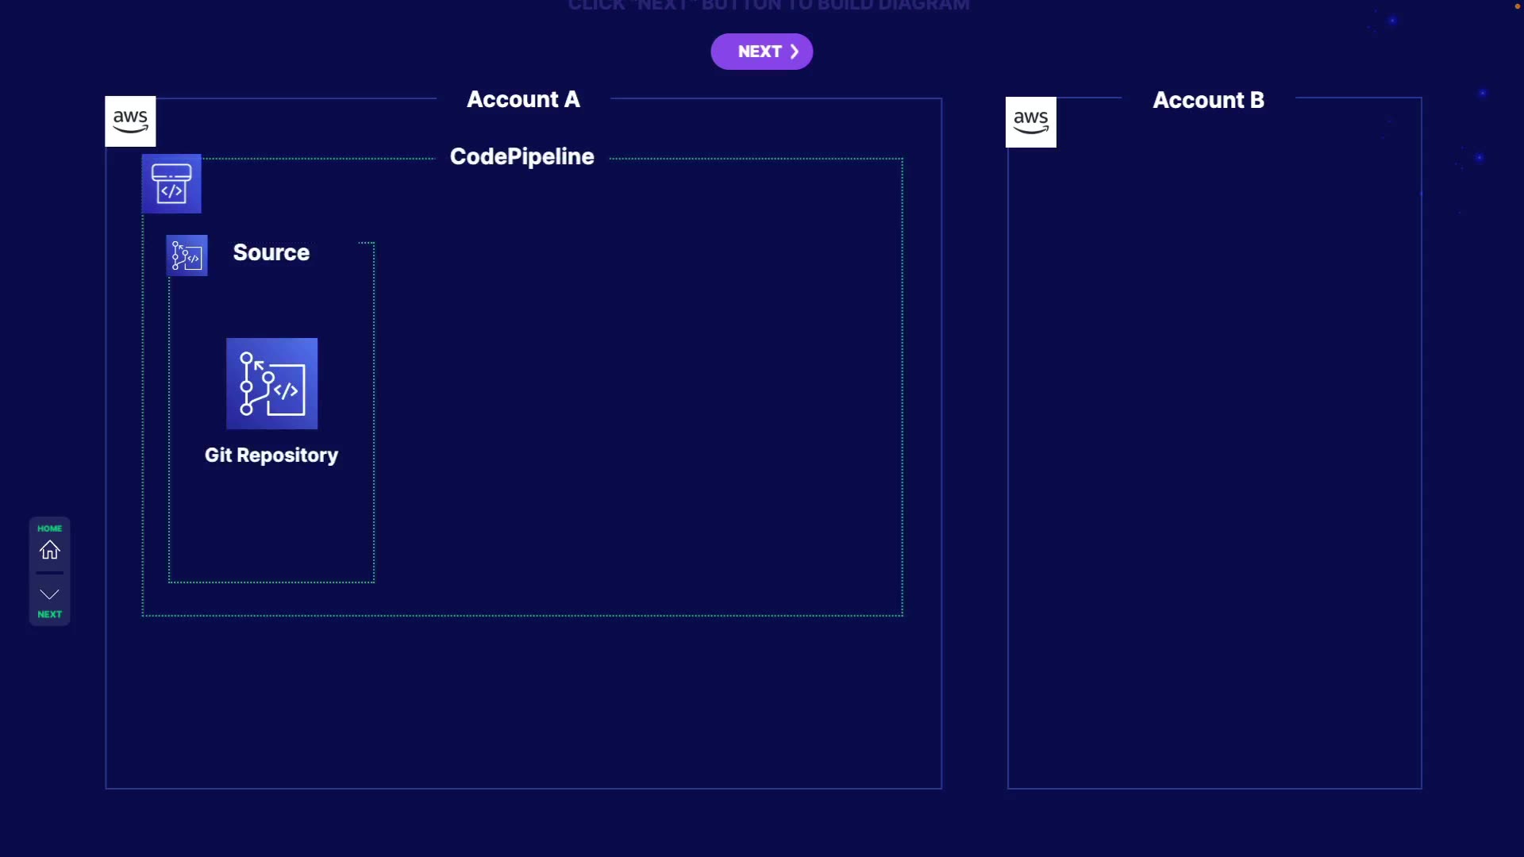Click the Account A title
1524x857 pixels.
523,99
